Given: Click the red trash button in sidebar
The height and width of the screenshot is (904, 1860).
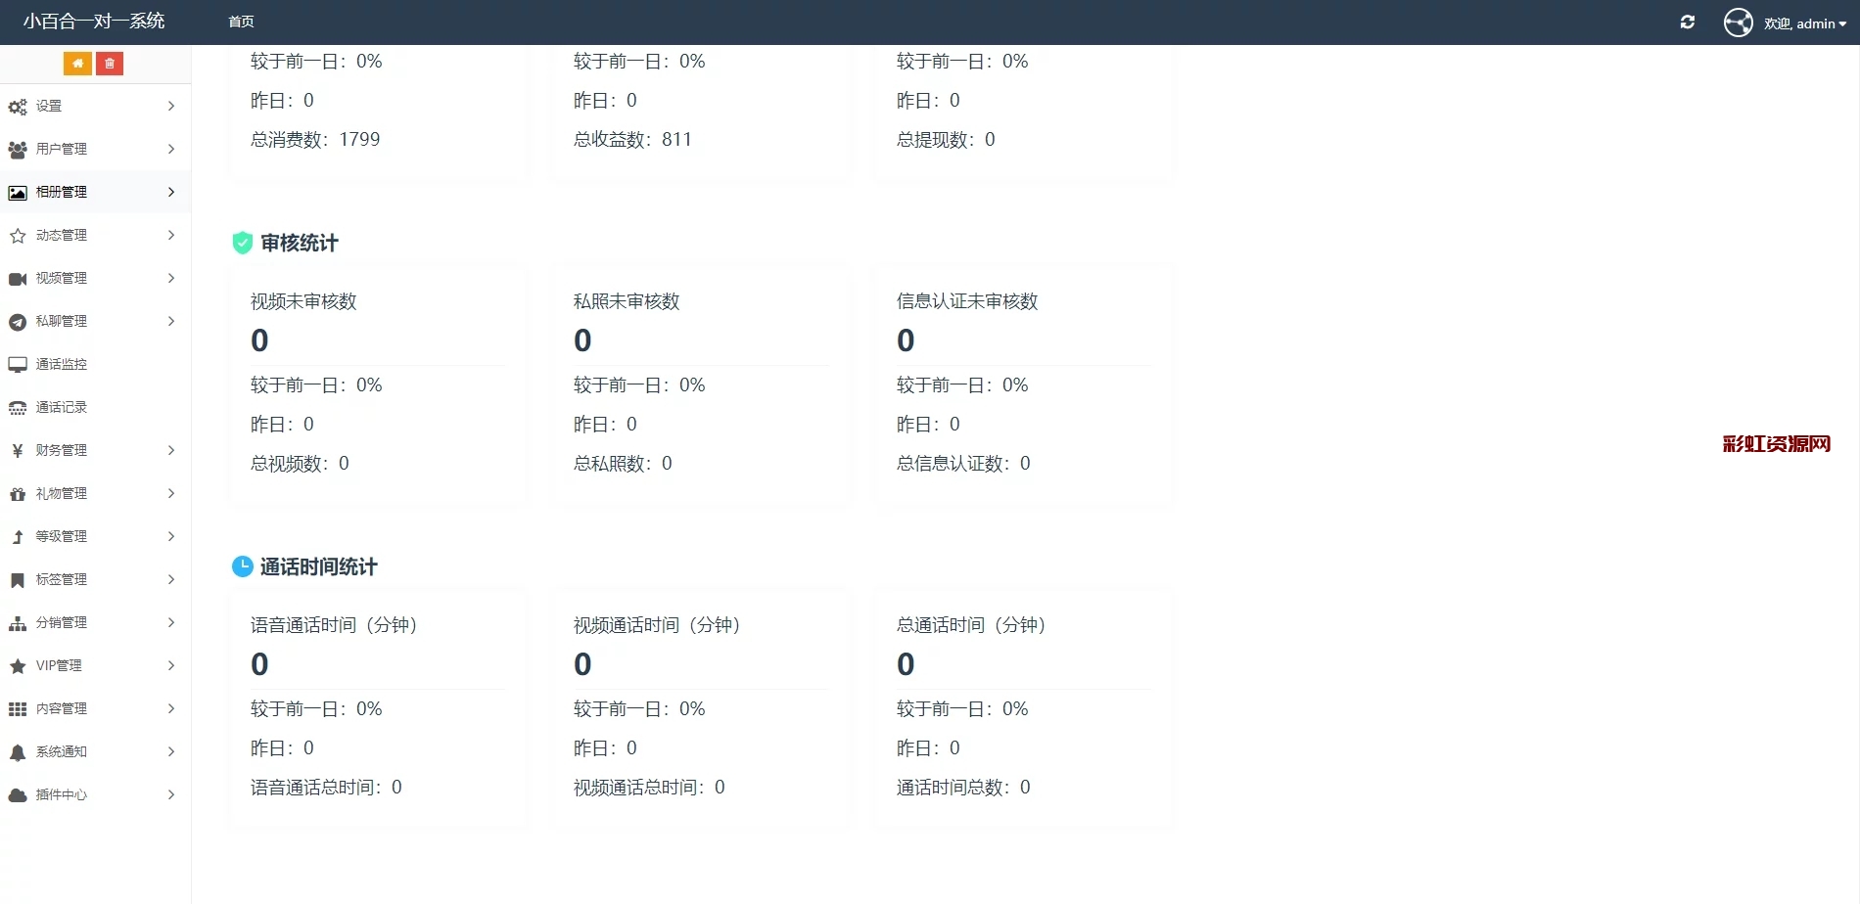Looking at the screenshot, I should tap(110, 64).
